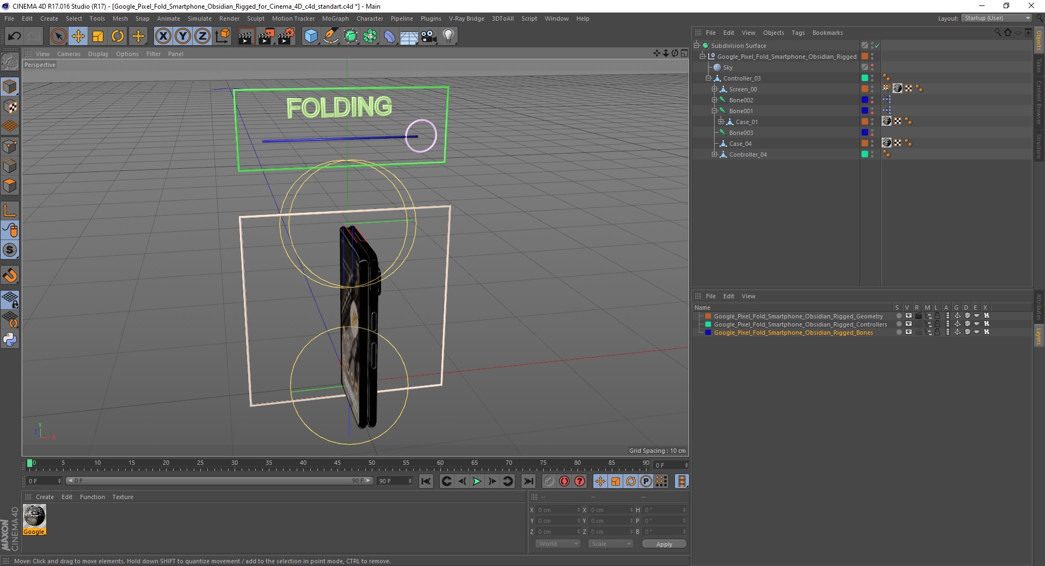Click Bone002 blue layer color swatch
Viewport: 1045px width, 566px height.
click(x=864, y=100)
